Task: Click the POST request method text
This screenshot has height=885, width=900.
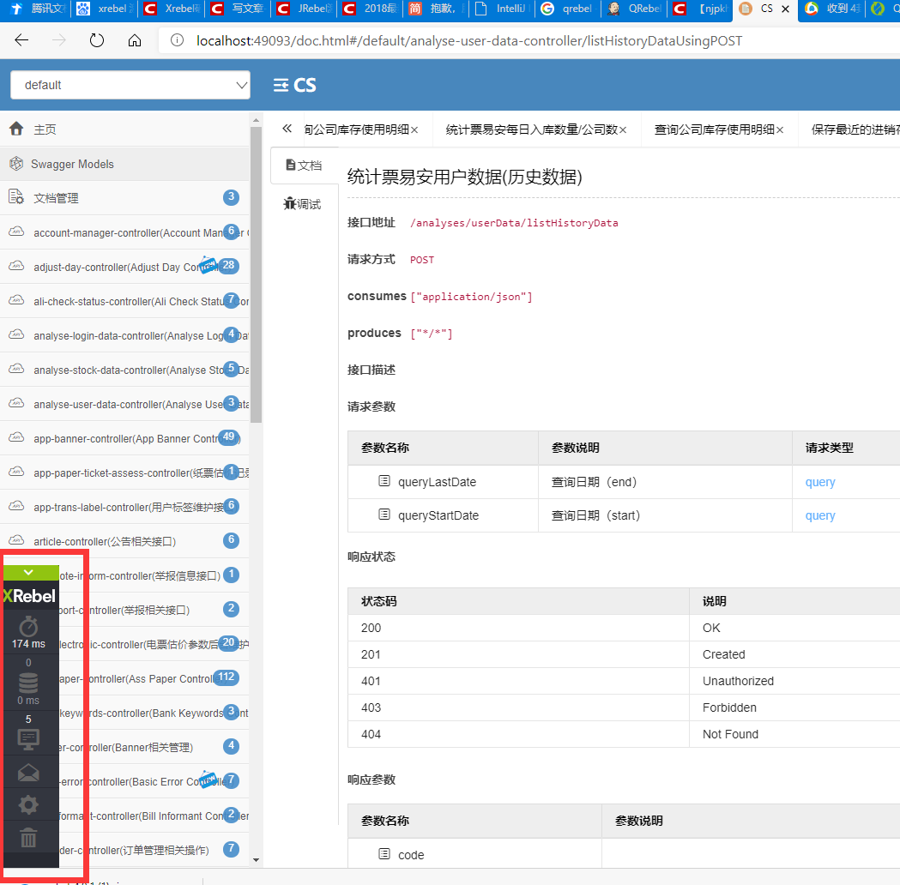Action: [422, 260]
